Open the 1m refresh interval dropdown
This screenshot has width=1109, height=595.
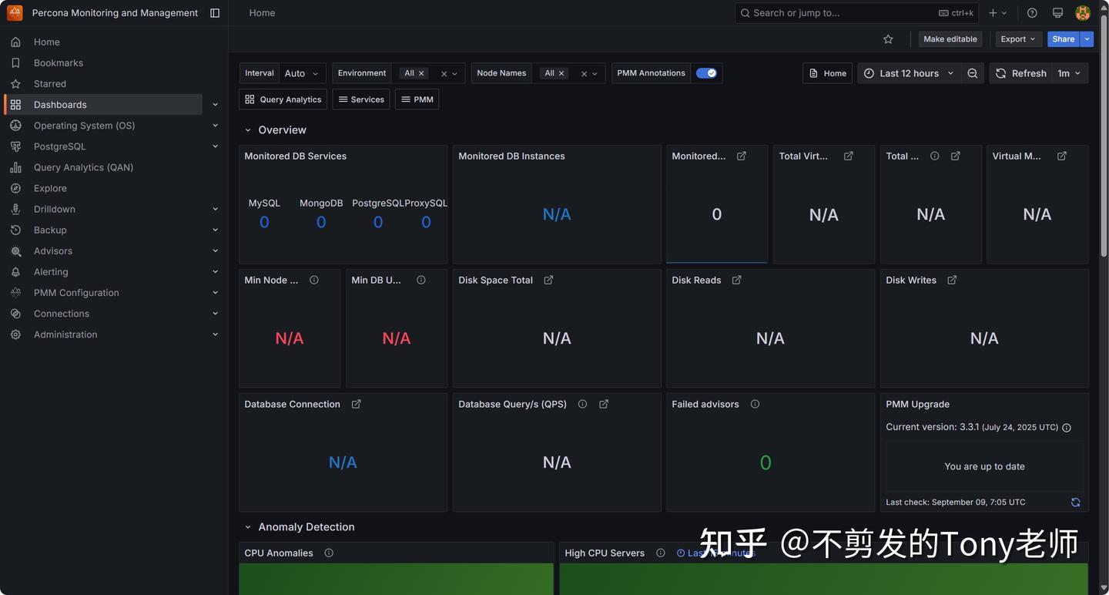pos(1069,73)
